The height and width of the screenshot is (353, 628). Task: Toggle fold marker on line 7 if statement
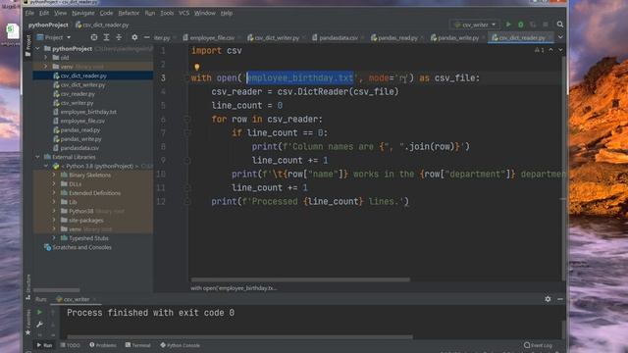(187, 132)
